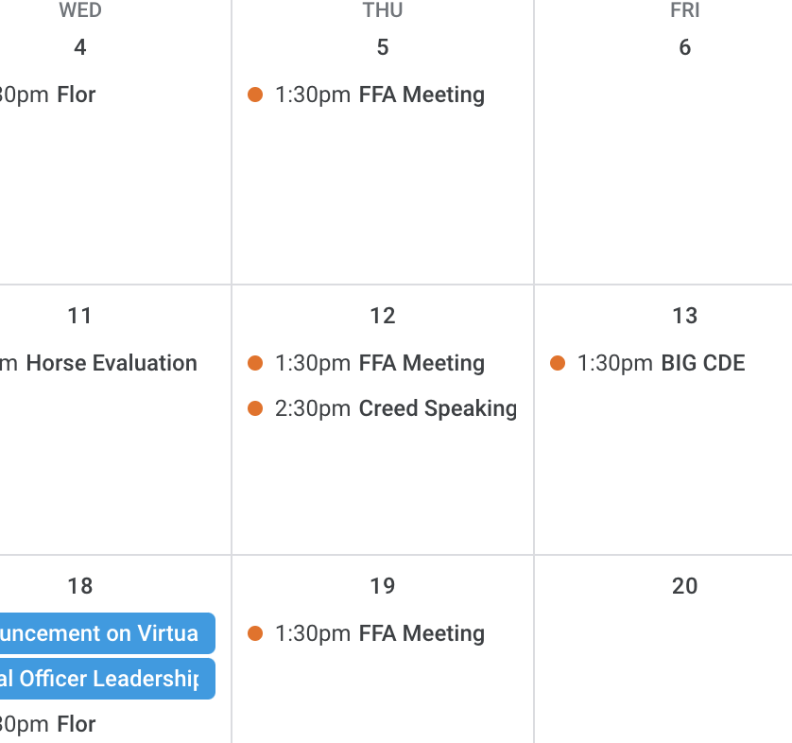Select date number 5 on Thursday
The width and height of the screenshot is (792, 743).
[383, 47]
